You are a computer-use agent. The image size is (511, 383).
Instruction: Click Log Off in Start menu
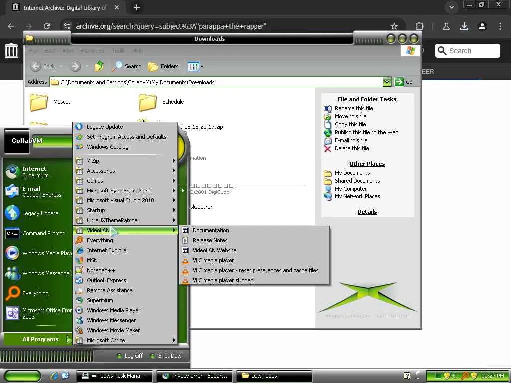pyautogui.click(x=130, y=356)
